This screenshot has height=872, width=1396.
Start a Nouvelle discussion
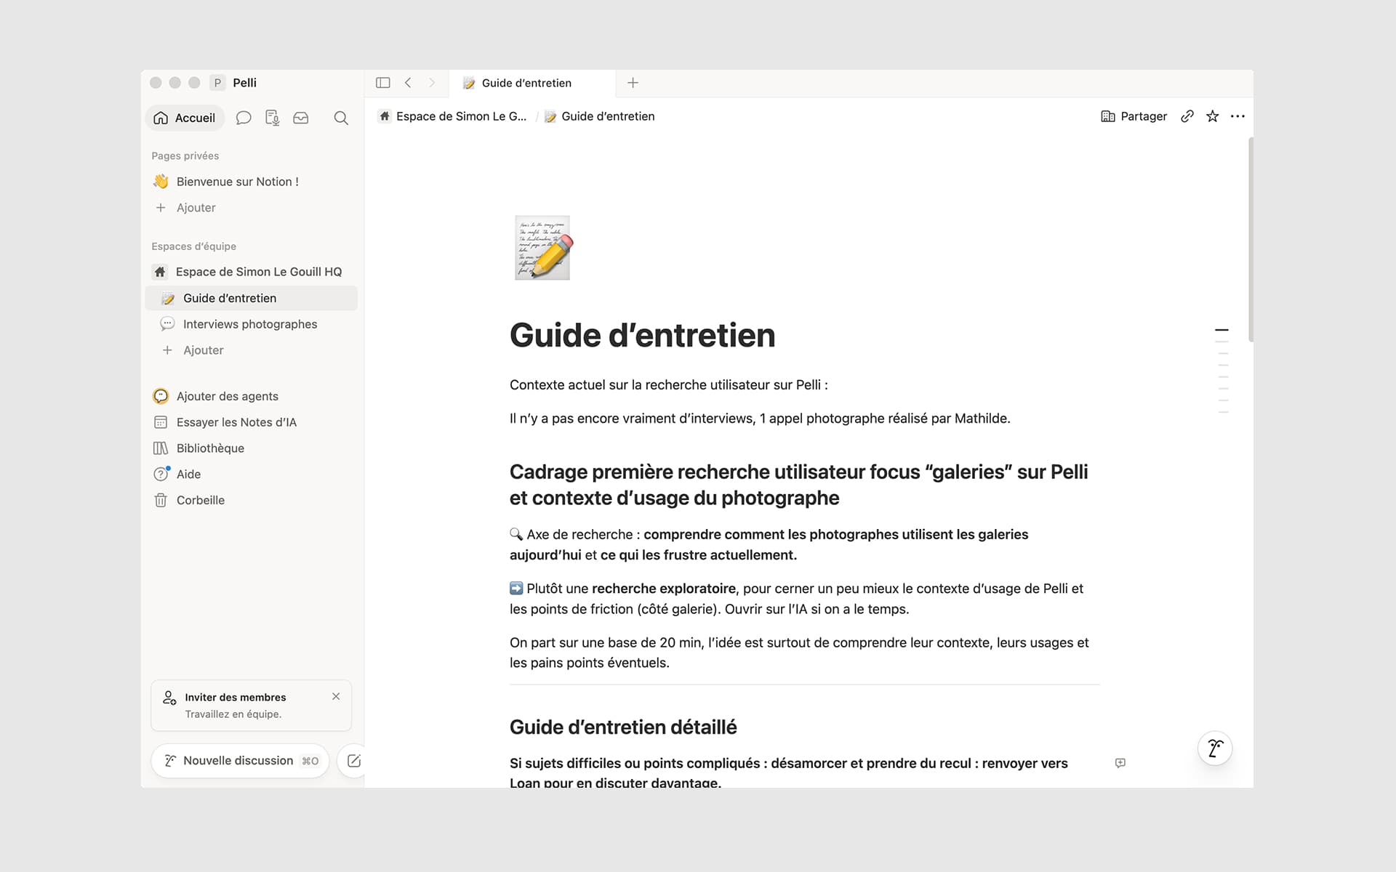240,761
